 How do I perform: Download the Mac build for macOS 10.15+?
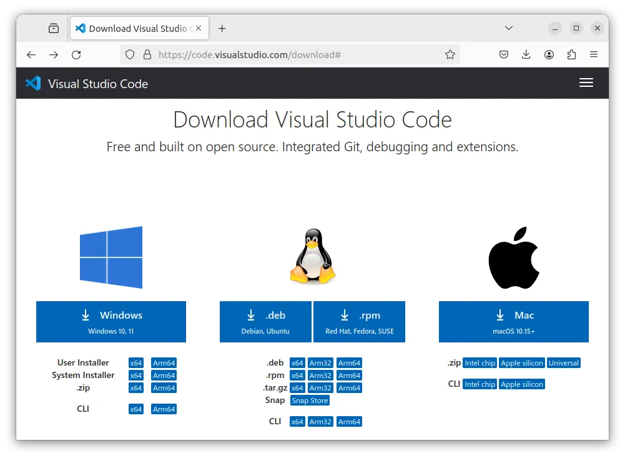point(513,322)
